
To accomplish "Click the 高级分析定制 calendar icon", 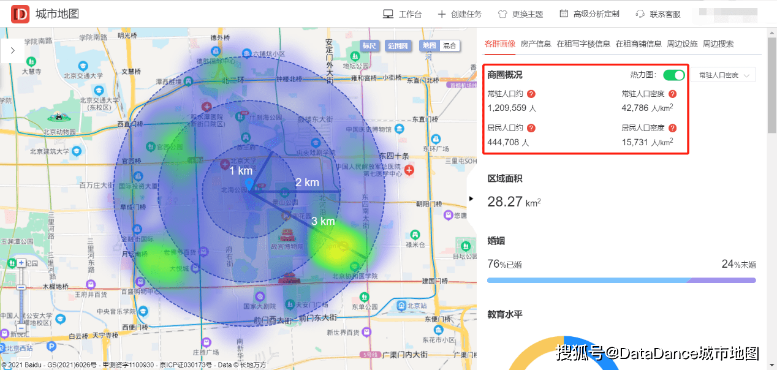I will [564, 13].
